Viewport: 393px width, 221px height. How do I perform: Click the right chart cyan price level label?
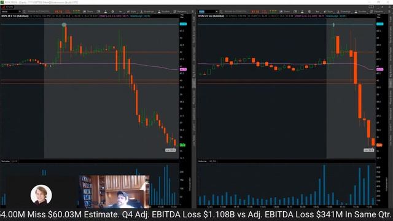379,24
